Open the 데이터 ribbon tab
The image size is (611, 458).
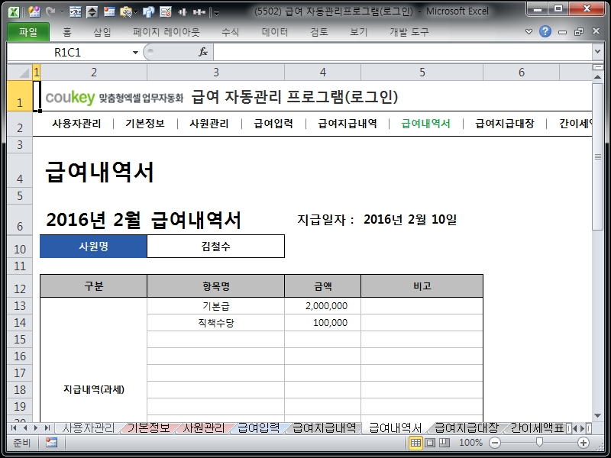coord(275,32)
